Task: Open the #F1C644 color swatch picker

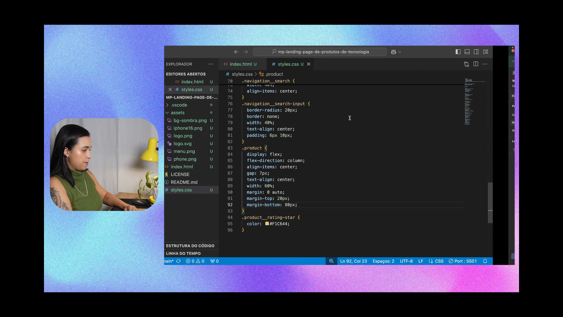Action: pos(267,224)
